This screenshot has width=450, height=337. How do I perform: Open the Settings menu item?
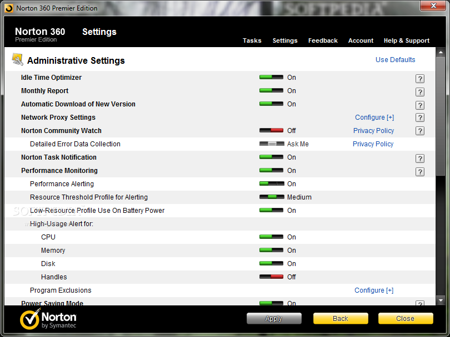pyautogui.click(x=285, y=40)
